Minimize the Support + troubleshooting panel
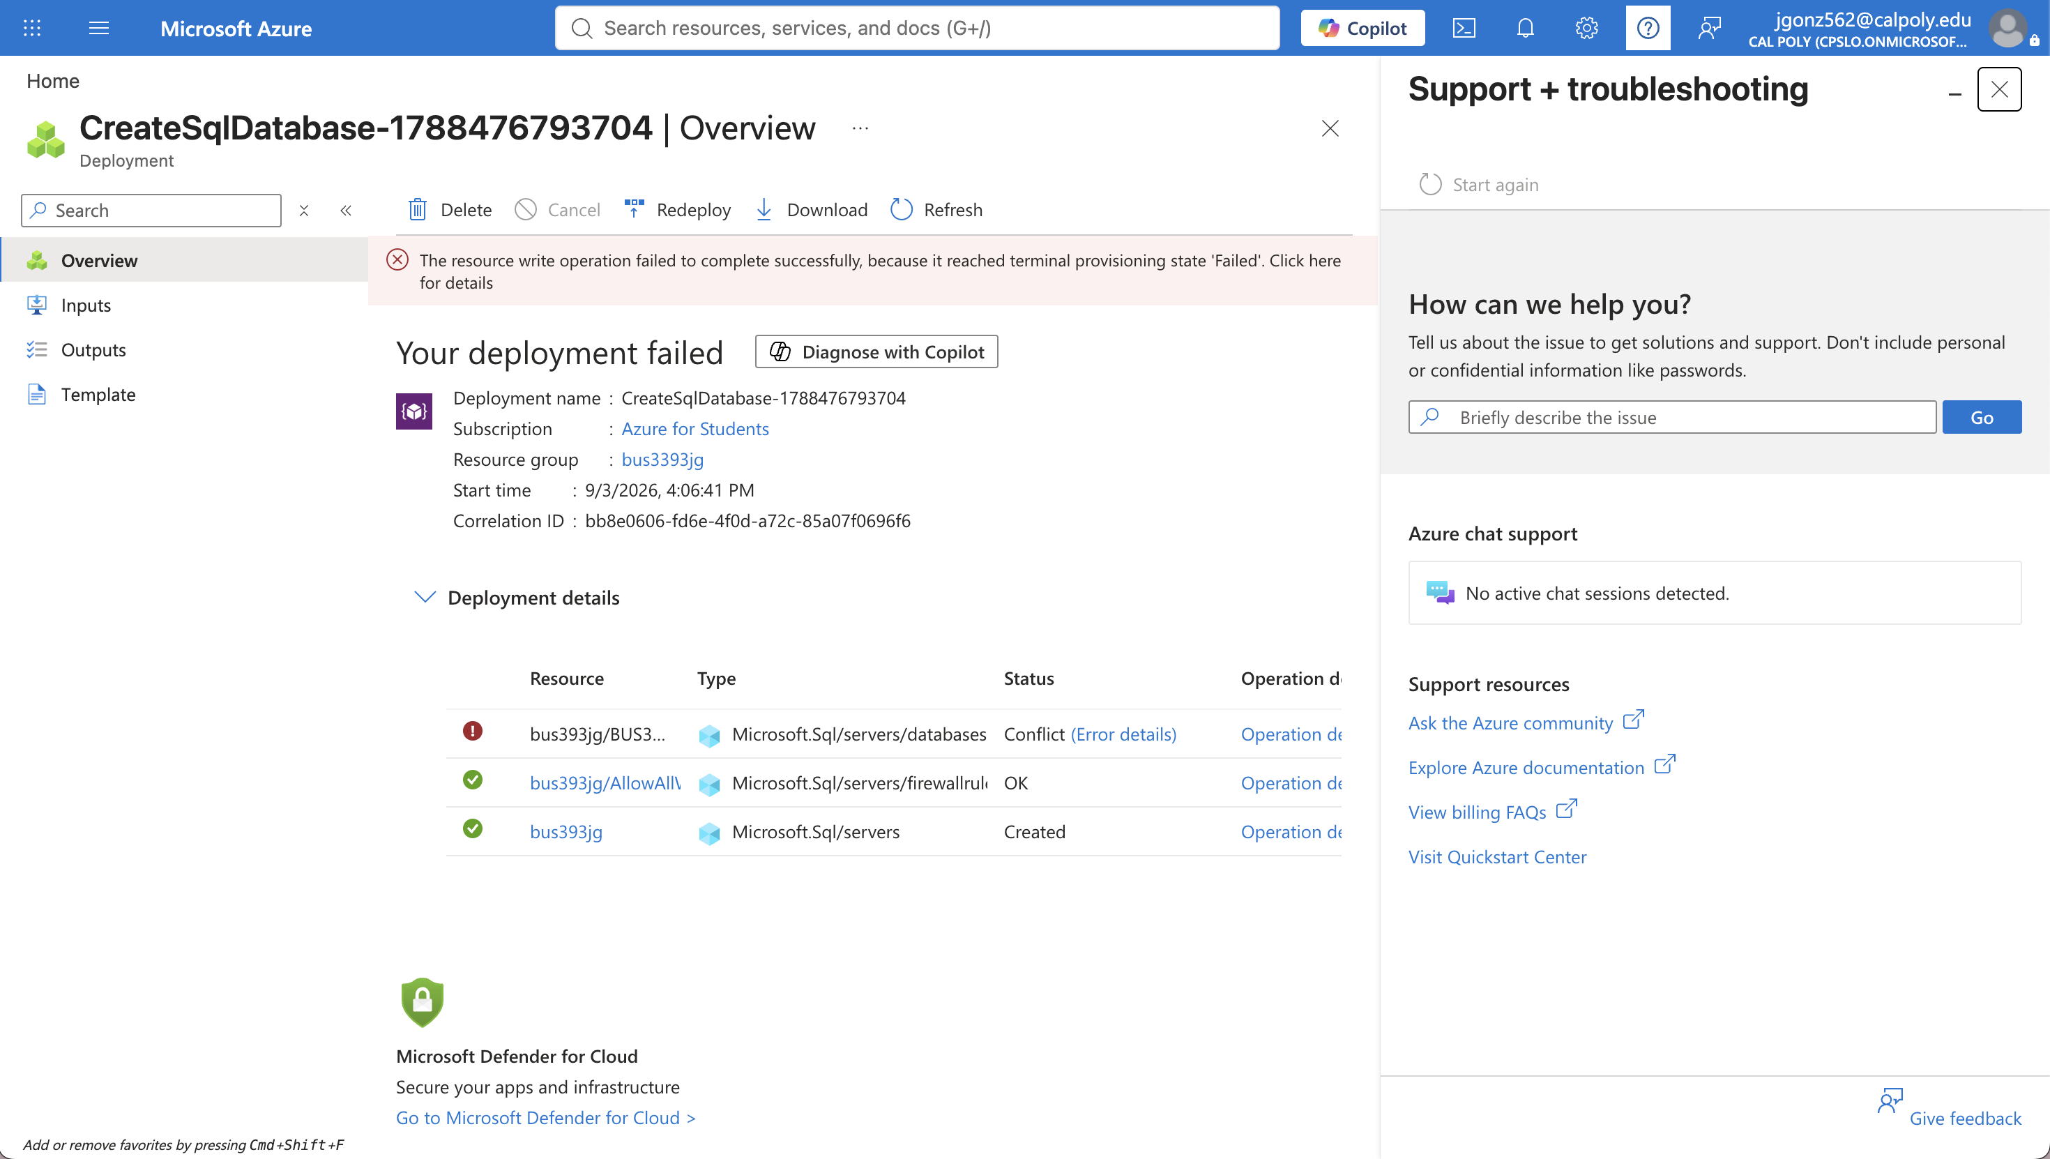Screen dimensions: 2050x1159 click(x=1954, y=95)
